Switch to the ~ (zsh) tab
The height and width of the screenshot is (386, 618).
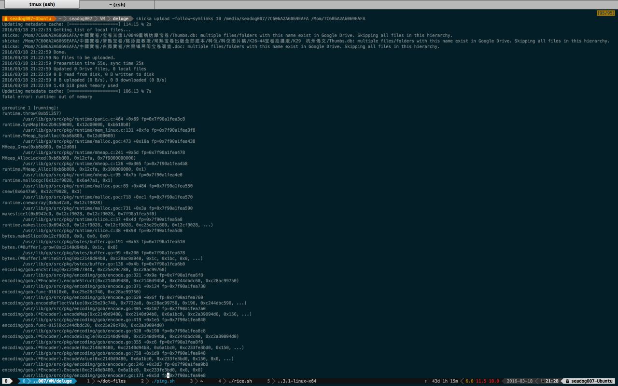point(117,4)
